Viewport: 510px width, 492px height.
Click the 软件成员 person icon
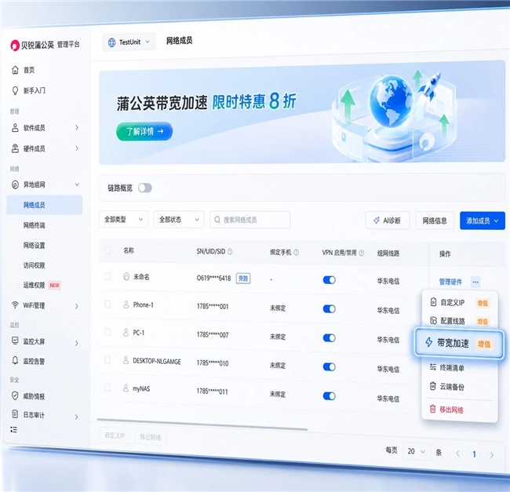coord(15,127)
